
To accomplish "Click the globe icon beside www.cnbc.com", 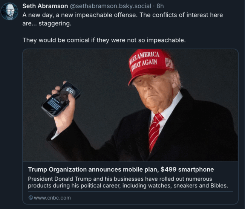I will (x=31, y=198).
